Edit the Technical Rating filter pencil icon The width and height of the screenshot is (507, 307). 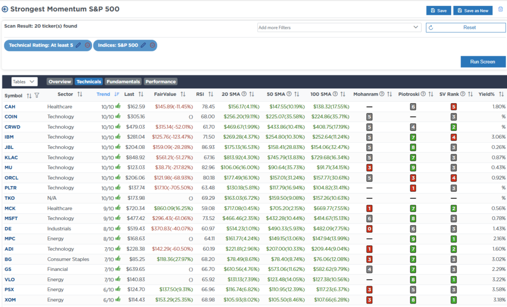tap(78, 45)
